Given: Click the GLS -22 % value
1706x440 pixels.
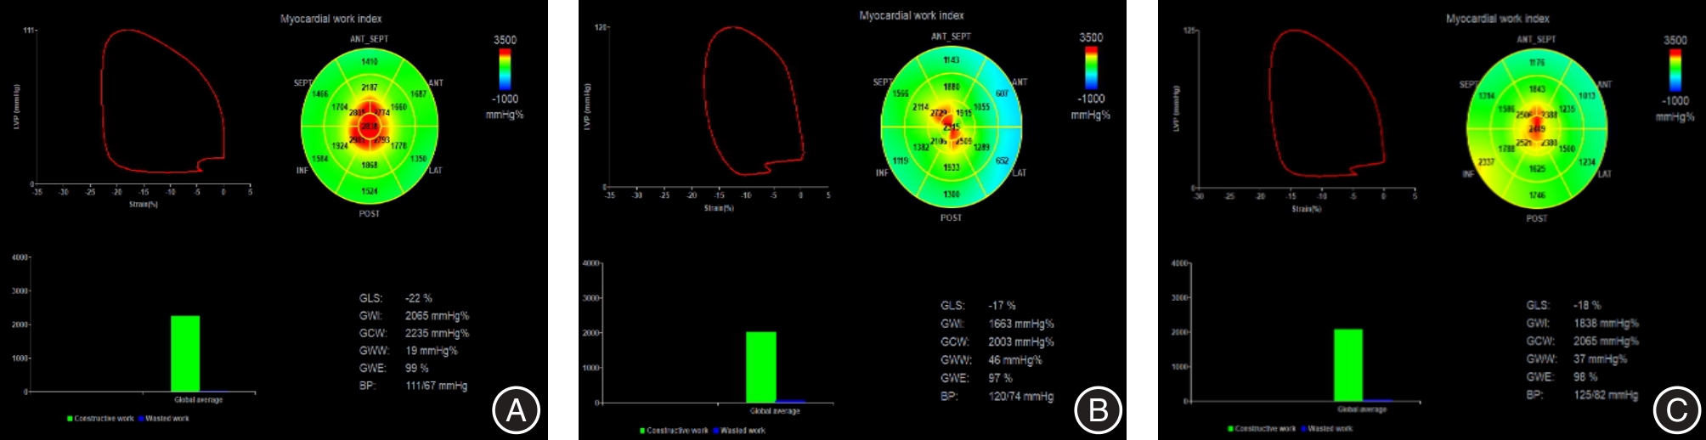Looking at the screenshot, I should (x=419, y=298).
